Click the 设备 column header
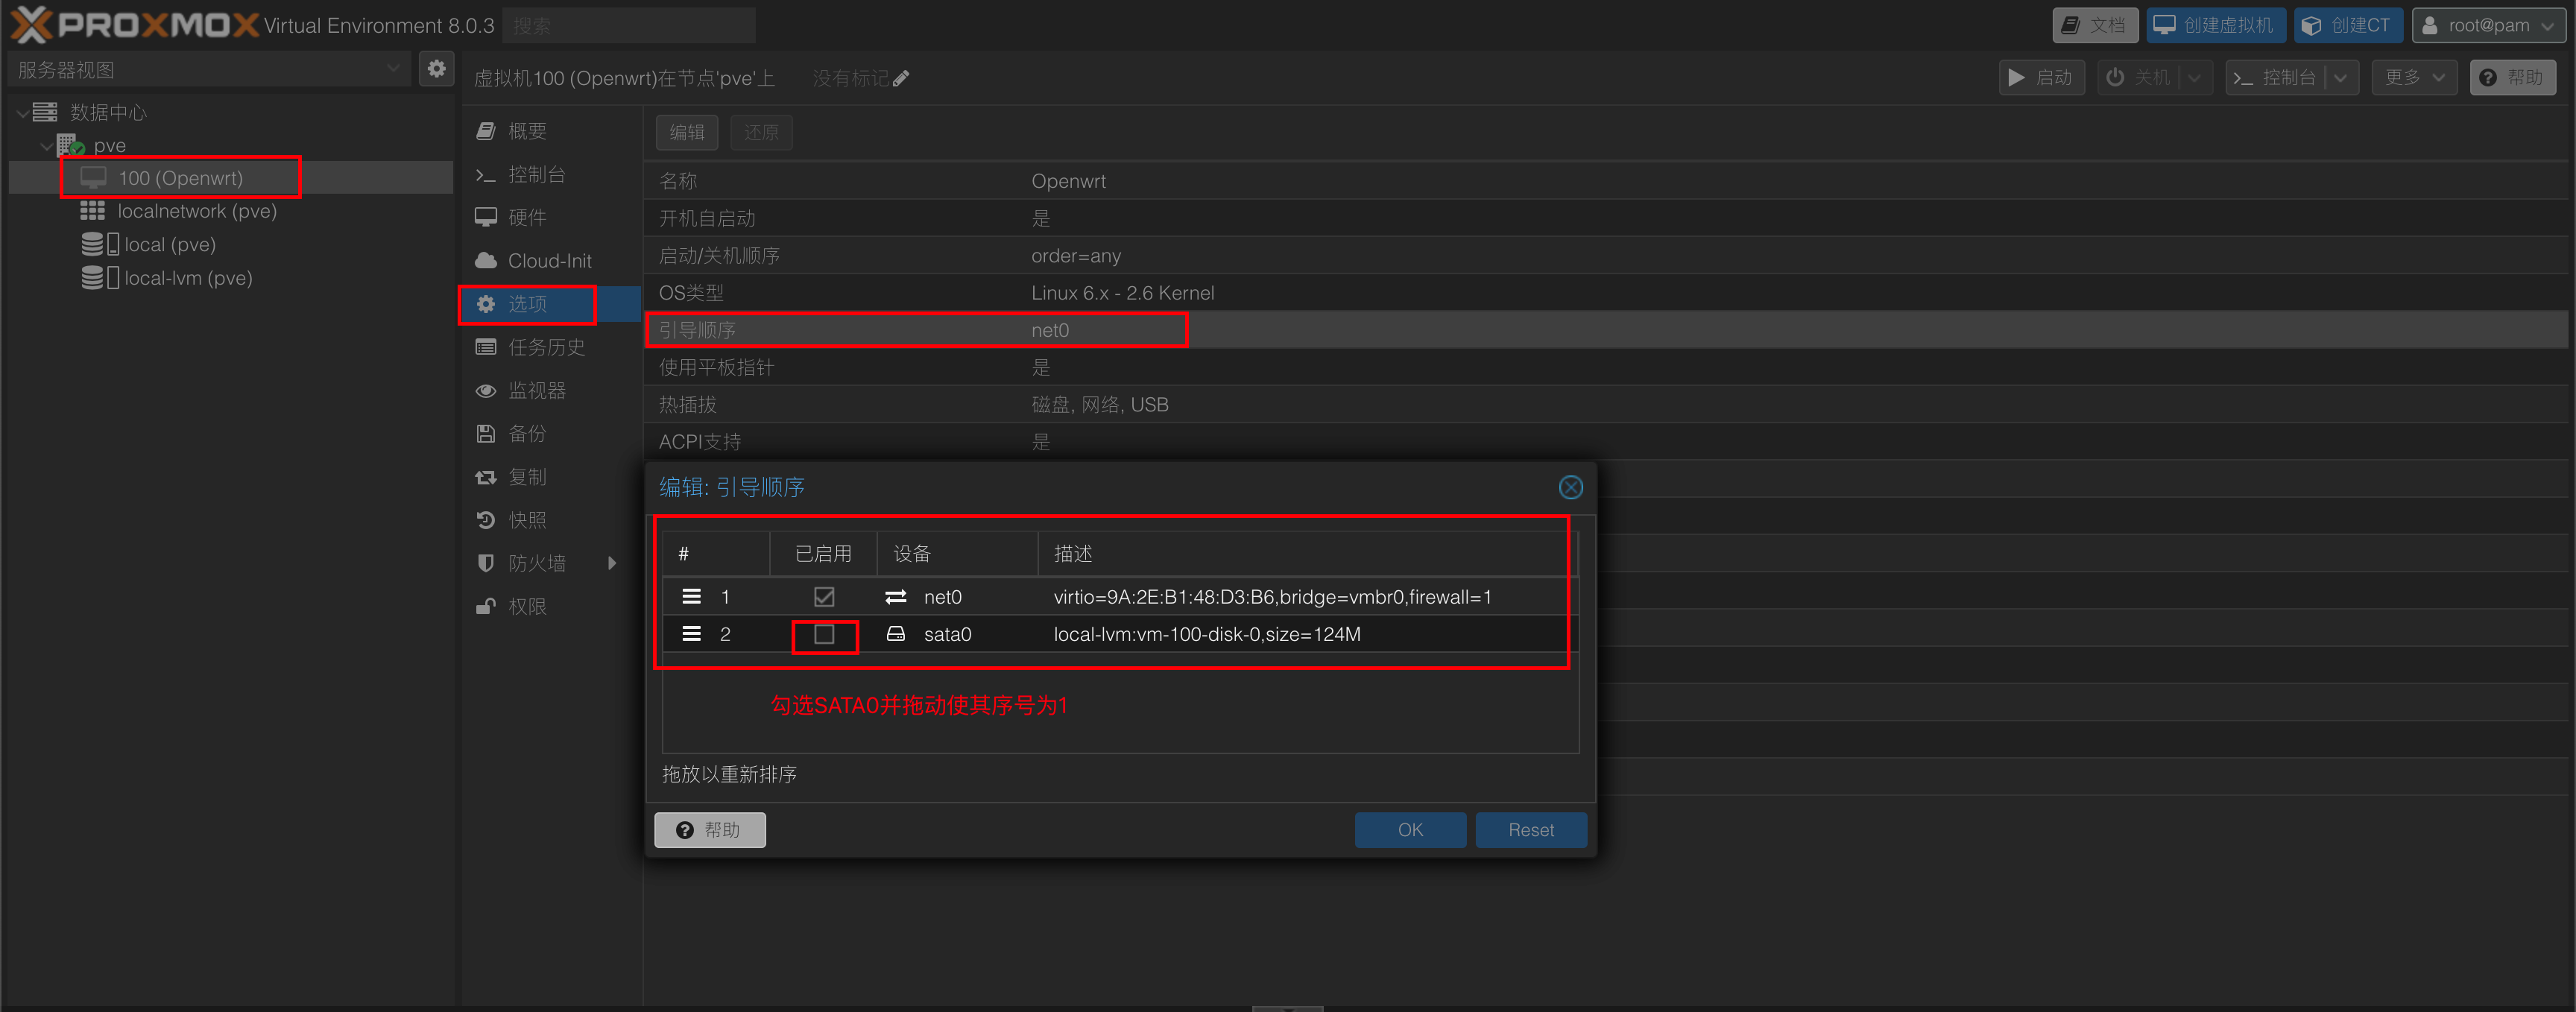Screen dimensions: 2576x1012 pos(957,554)
